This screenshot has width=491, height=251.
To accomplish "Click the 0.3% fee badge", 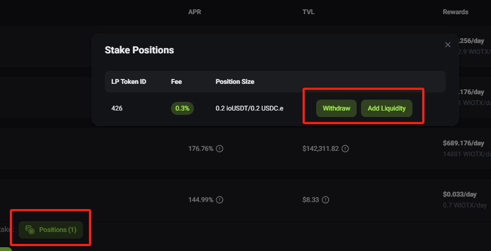I will coord(182,108).
